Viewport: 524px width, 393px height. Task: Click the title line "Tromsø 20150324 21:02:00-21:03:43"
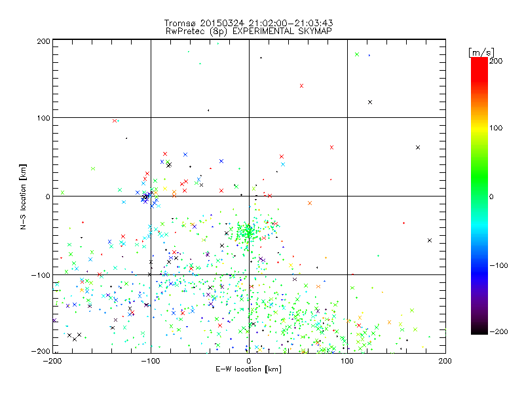point(249,23)
